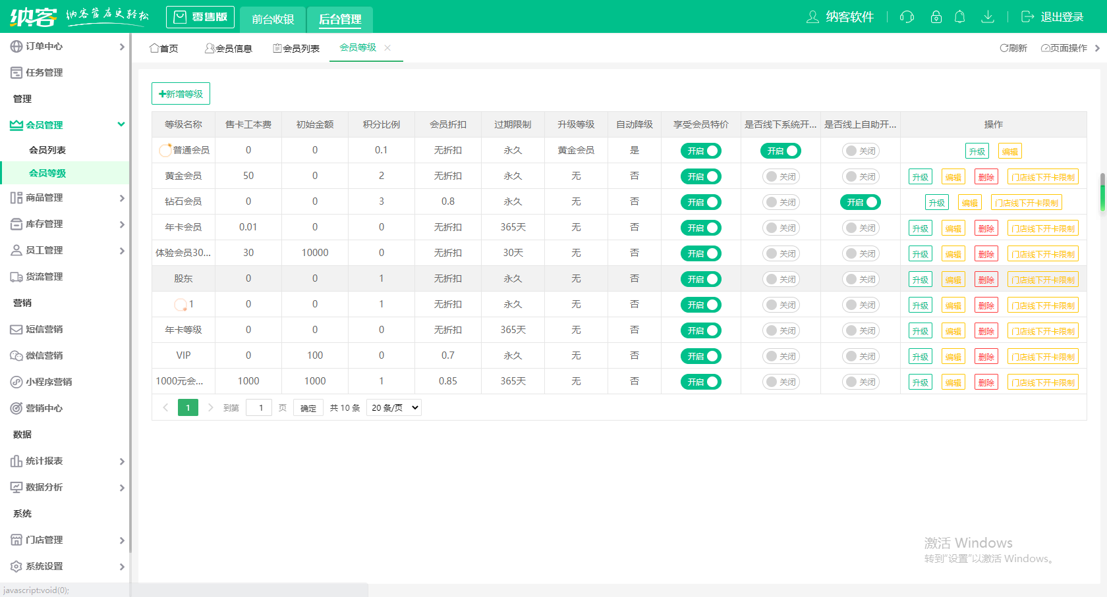Viewport: 1107px width, 597px height.
Task: Expand the 商品管理 sidebar menu
Action: point(66,197)
